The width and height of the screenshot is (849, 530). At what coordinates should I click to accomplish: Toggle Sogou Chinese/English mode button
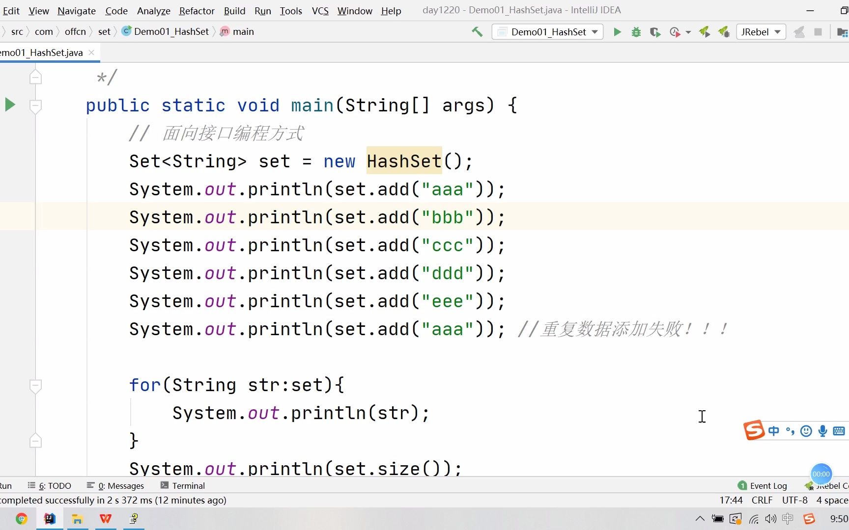click(x=774, y=431)
